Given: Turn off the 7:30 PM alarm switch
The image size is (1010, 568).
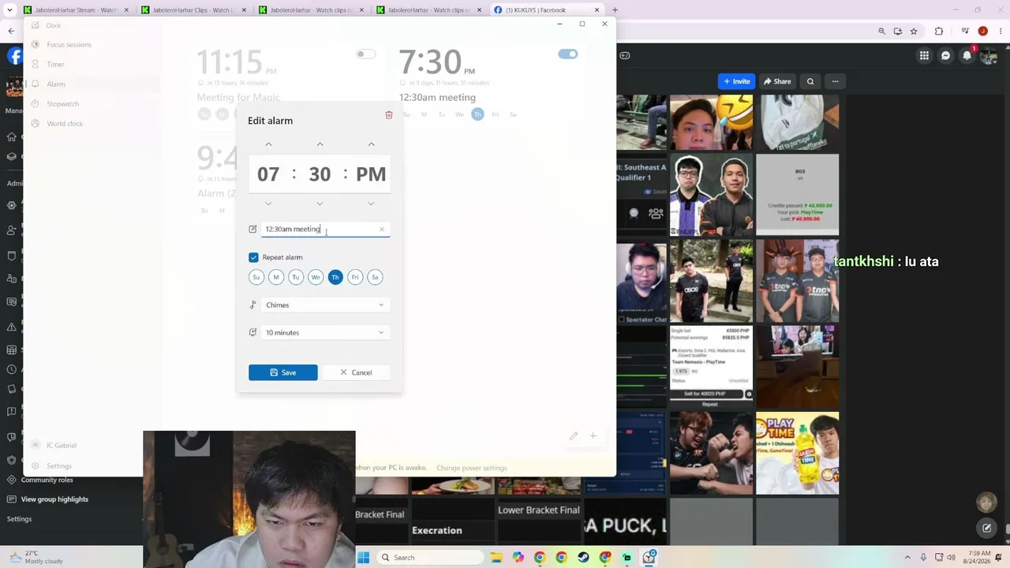Looking at the screenshot, I should 568,54.
